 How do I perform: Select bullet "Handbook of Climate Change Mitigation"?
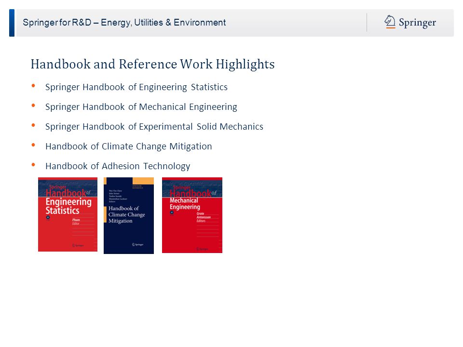(x=129, y=147)
